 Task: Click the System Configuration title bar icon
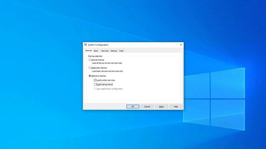tap(86, 45)
